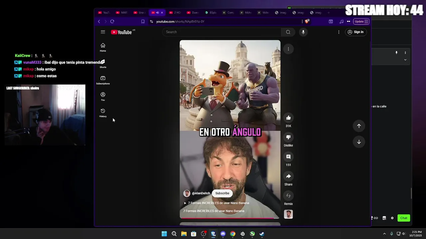
Task: Expand the chevron in the background window
Action: point(405,60)
